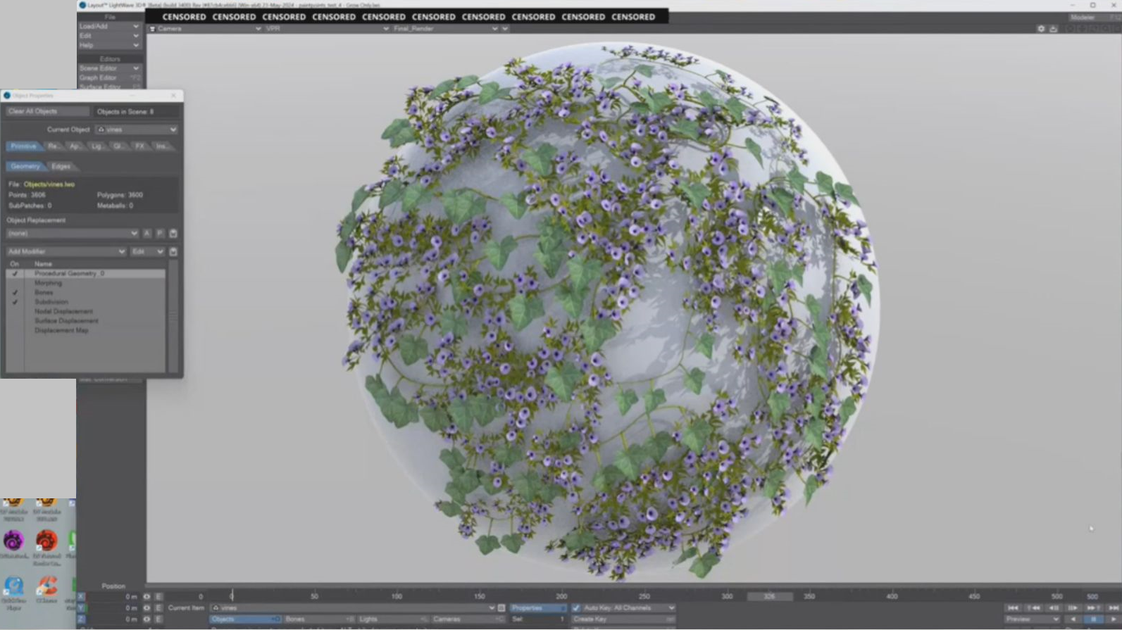Jump to the previous keyframe
The image size is (1122, 630).
pos(1033,608)
